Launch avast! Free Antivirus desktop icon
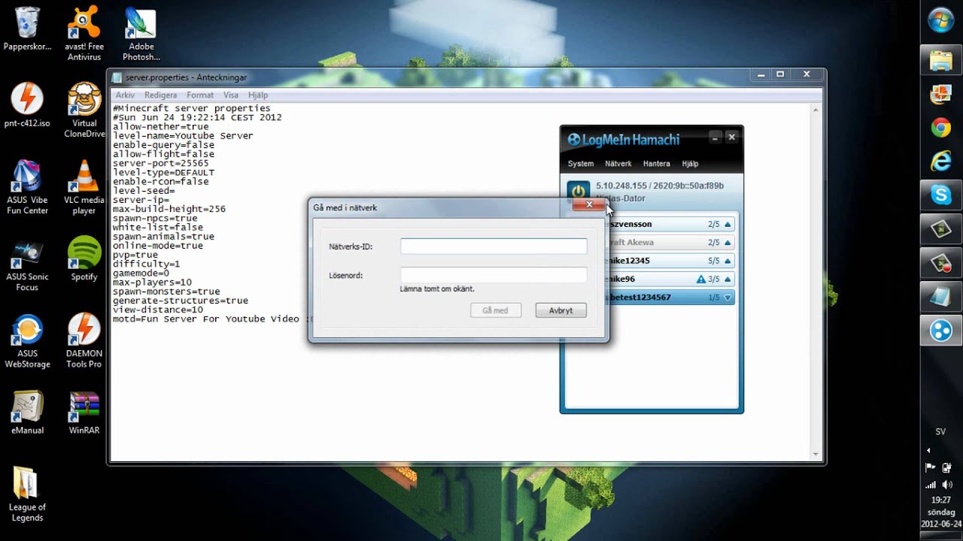The image size is (963, 541). (x=84, y=33)
